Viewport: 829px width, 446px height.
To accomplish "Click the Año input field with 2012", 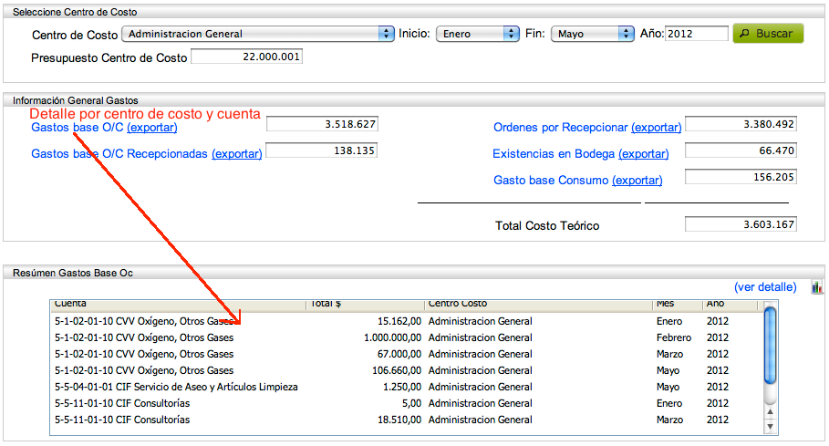I will [x=696, y=34].
